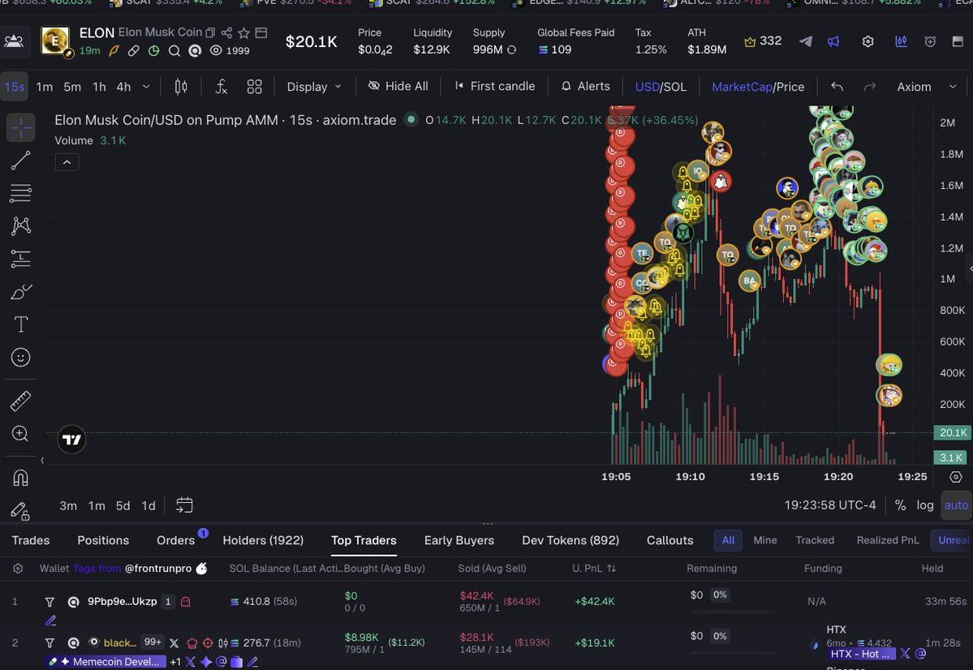Open the position projection tool
Viewport: 973px width, 670px height.
20,258
